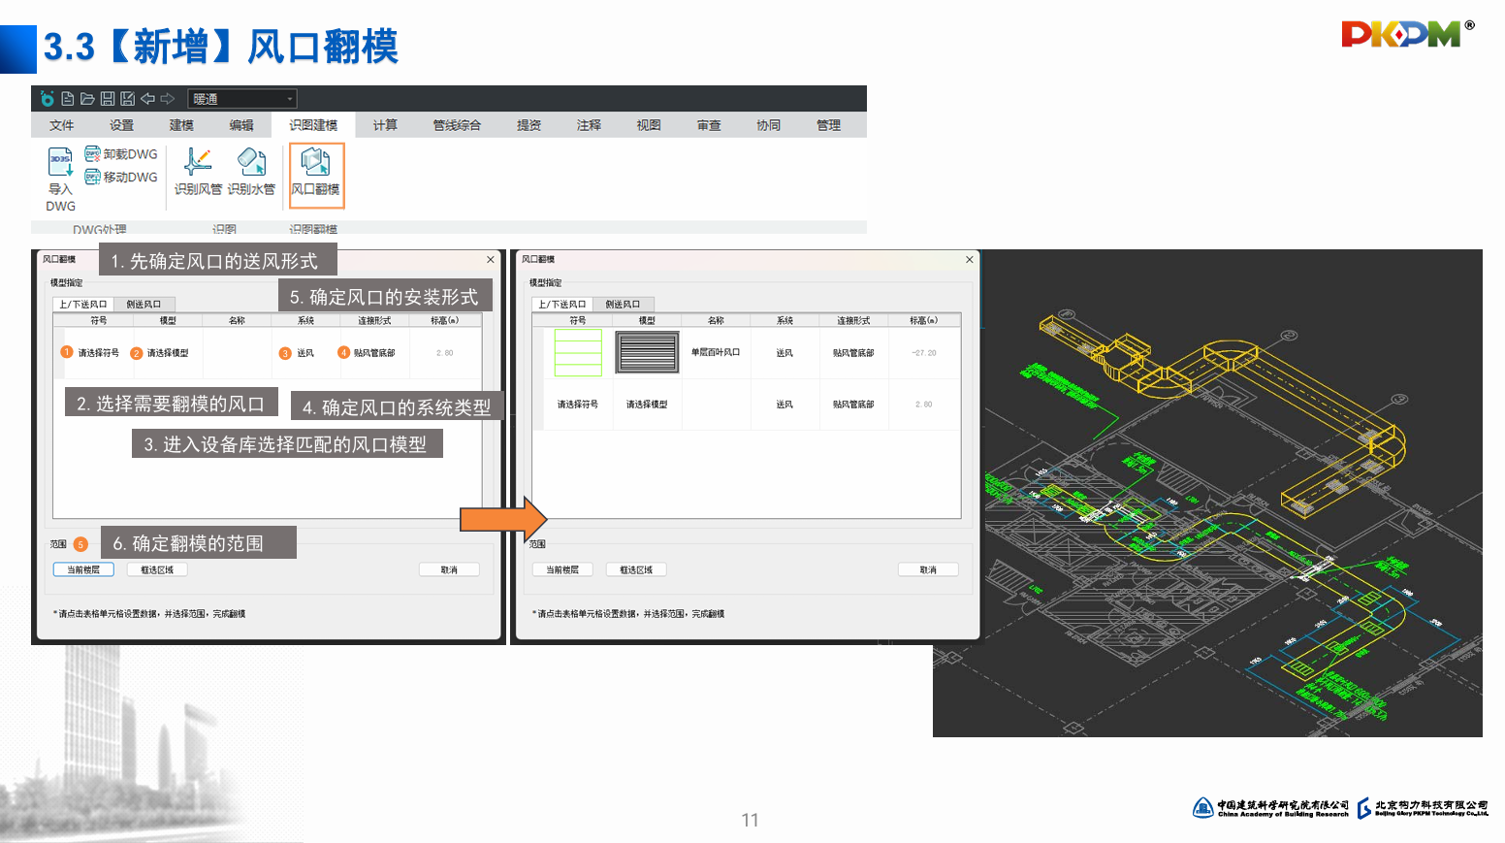The height and width of the screenshot is (843, 1505).
Task: Select 上/下送风口 tab in the filled-in dialog
Action: point(562,305)
